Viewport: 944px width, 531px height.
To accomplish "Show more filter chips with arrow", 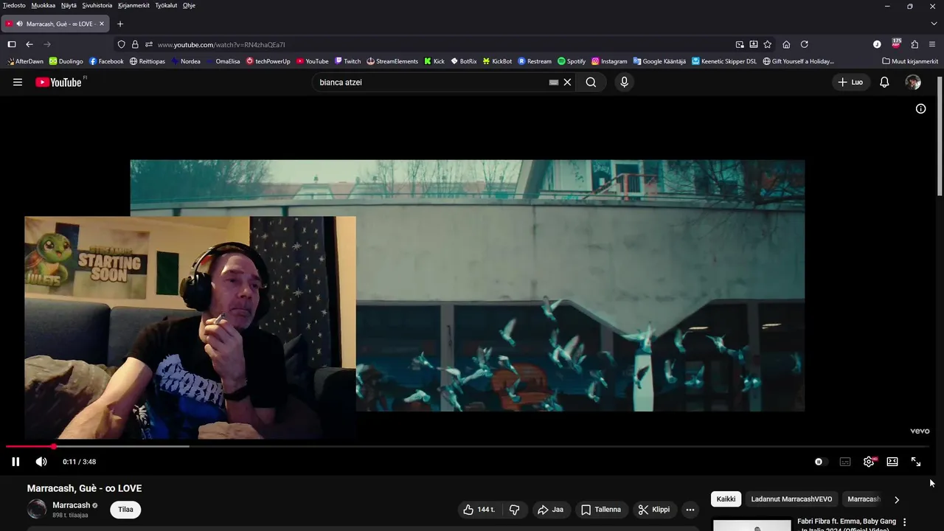I will coord(897,499).
